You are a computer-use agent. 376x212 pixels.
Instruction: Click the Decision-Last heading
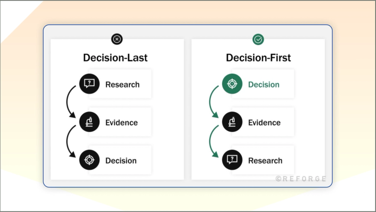115,58
